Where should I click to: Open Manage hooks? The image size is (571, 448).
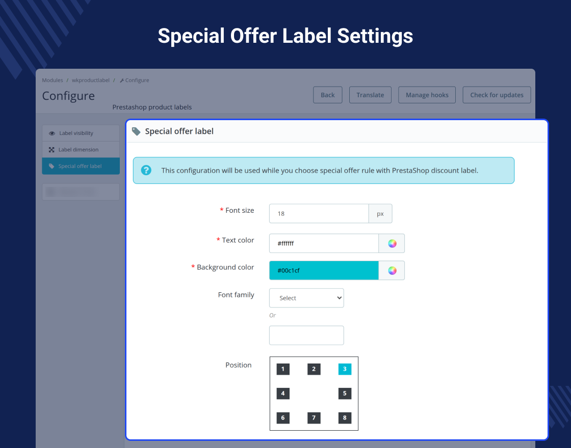coord(427,95)
